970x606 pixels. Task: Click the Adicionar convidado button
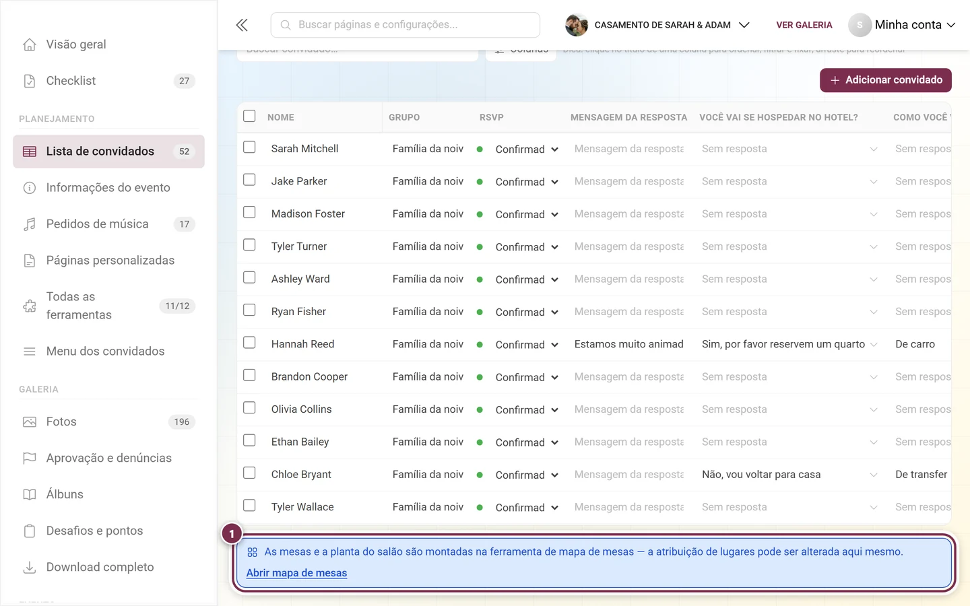[x=886, y=80]
